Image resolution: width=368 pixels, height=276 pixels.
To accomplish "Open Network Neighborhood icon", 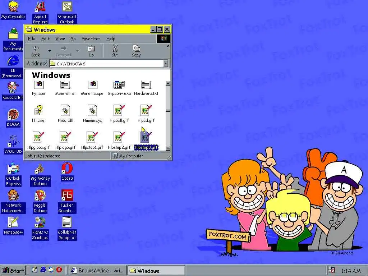I will coord(13,201).
